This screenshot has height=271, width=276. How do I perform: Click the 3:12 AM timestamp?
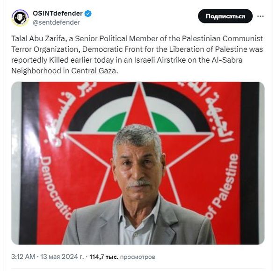(23, 257)
